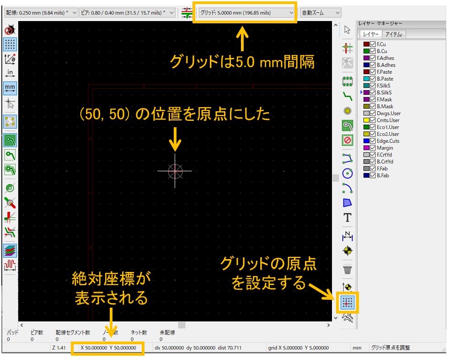The height and width of the screenshot is (358, 449).
Task: Toggle polar coordinates display
Action: click(x=10, y=59)
